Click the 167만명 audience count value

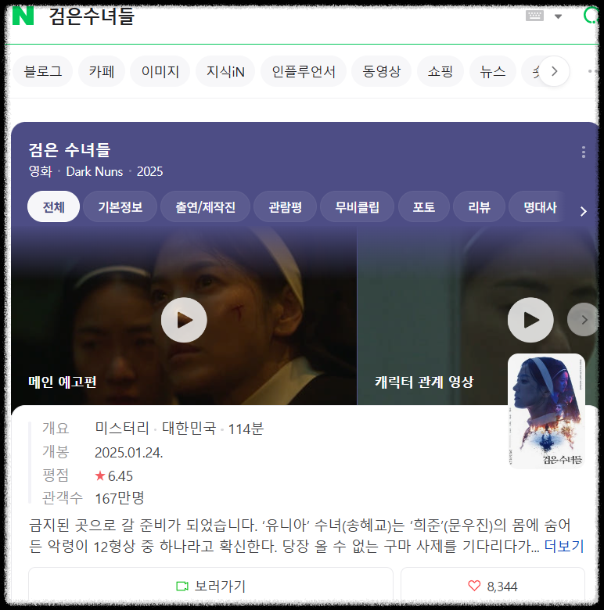[120, 498]
